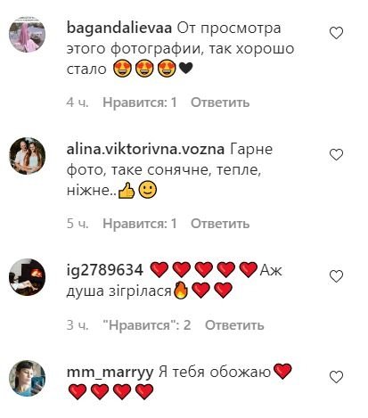The width and height of the screenshot is (368, 418).
Task: Click the 4 ч. timestamp
Action: [x=78, y=102]
